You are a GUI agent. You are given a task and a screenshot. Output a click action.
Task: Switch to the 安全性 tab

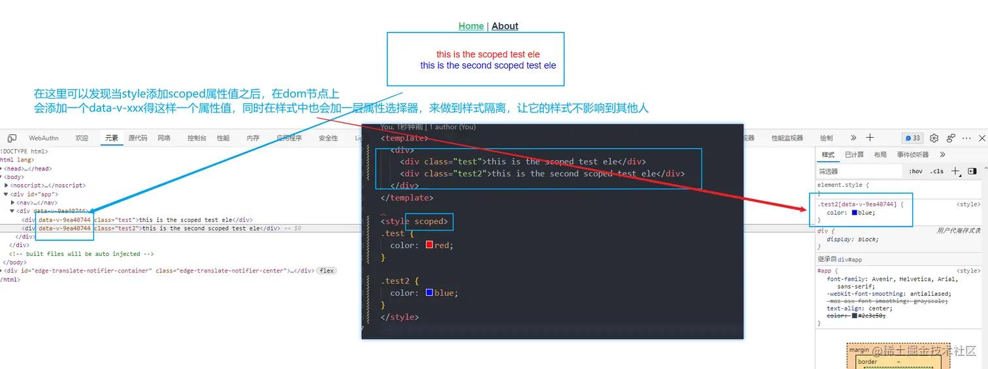[329, 138]
